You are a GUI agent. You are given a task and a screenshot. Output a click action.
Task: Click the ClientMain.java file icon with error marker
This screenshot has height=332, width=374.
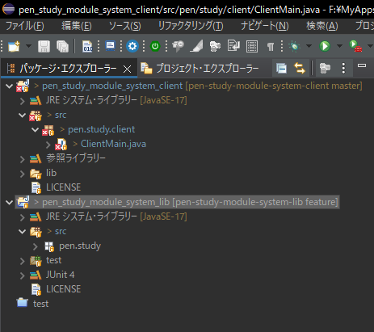[61, 144]
